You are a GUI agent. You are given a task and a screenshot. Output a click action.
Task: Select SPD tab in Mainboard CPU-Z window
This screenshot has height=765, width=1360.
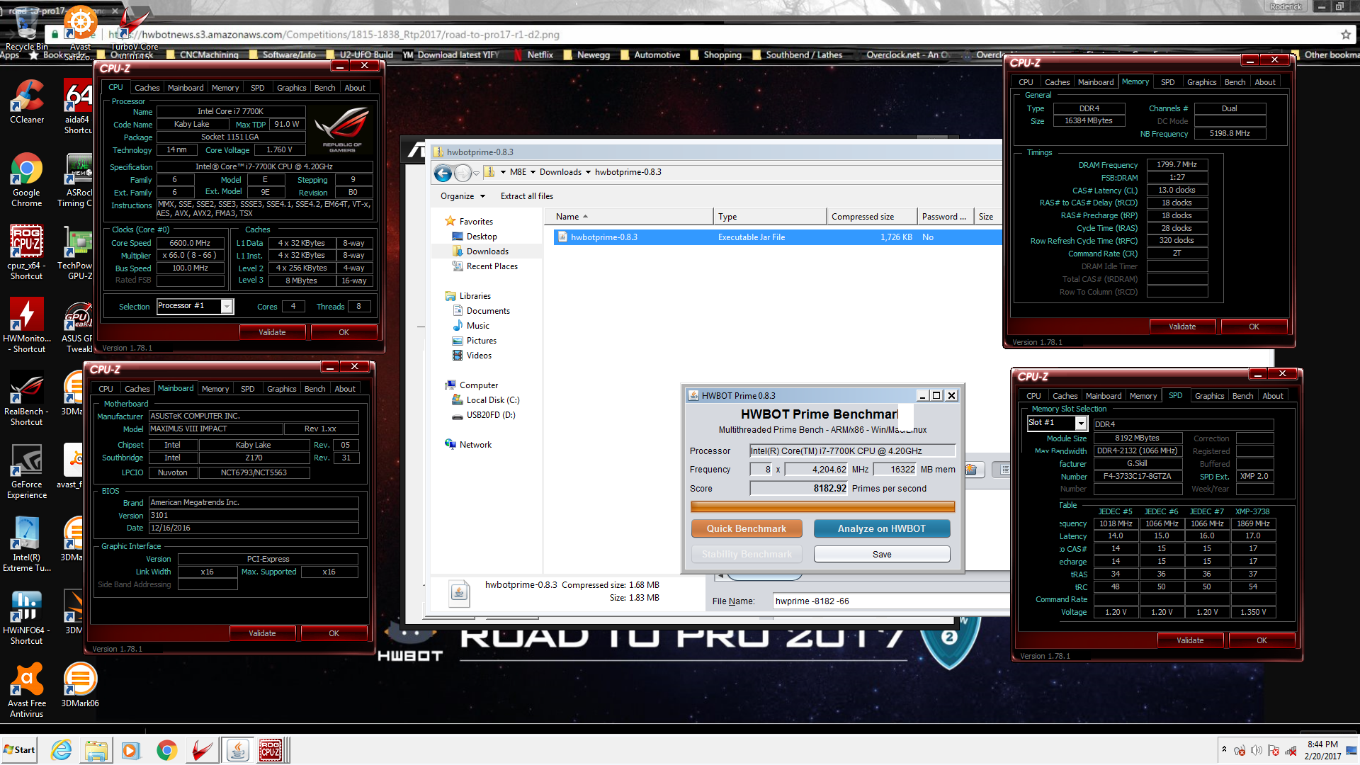[247, 389]
